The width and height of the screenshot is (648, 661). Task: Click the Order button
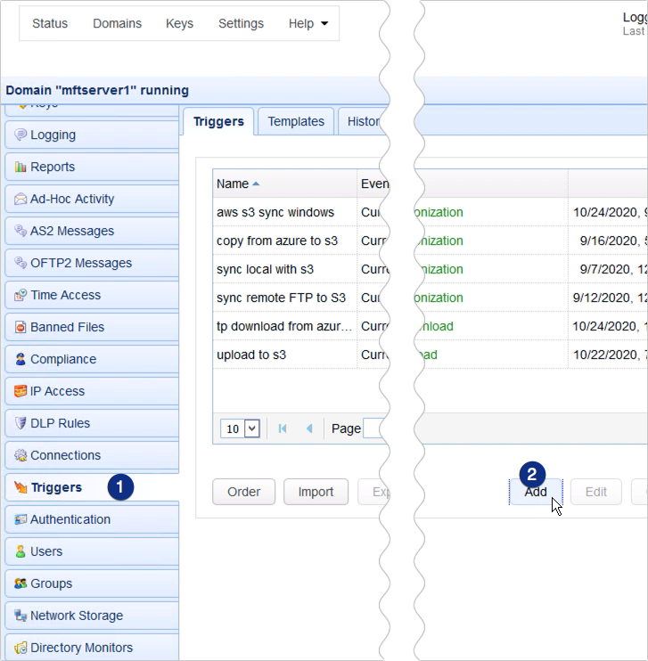[244, 492]
